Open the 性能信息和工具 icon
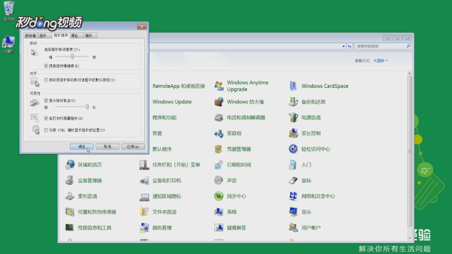Screen dimensions: 452x254 tap(70, 227)
